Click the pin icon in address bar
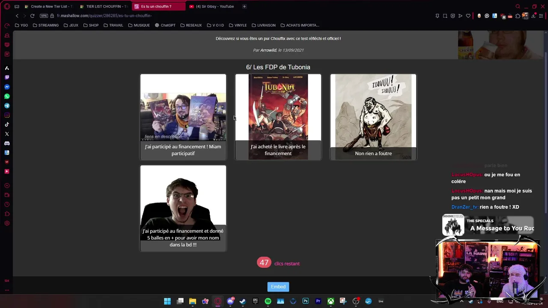 [x=437, y=16]
